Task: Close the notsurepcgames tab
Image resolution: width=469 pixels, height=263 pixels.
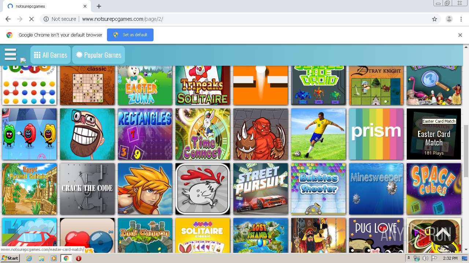Action: click(85, 6)
